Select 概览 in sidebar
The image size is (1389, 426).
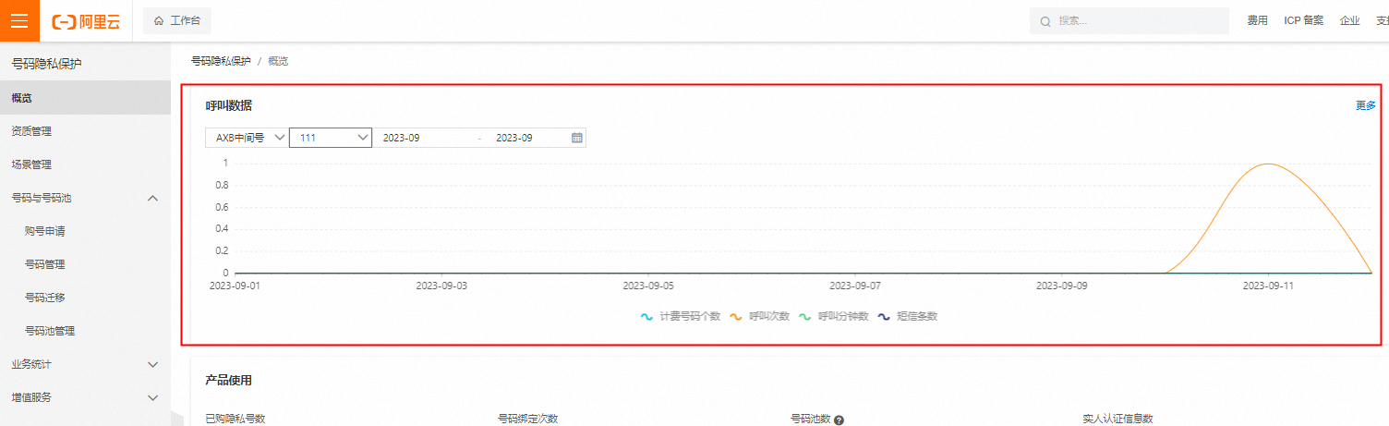(x=85, y=98)
